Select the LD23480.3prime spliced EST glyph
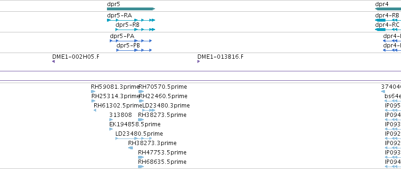Screen dimensions: 401x169 [148, 110]
